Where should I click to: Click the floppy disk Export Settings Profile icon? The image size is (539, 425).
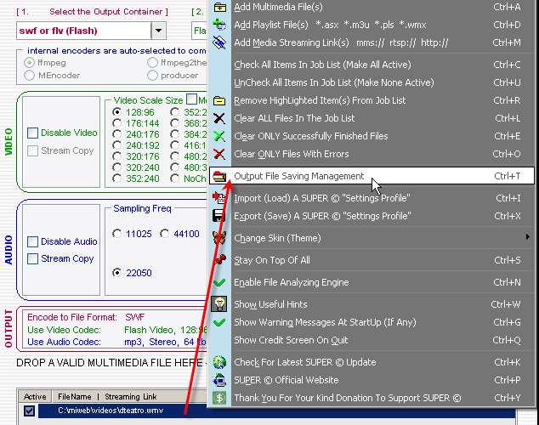pos(220,216)
